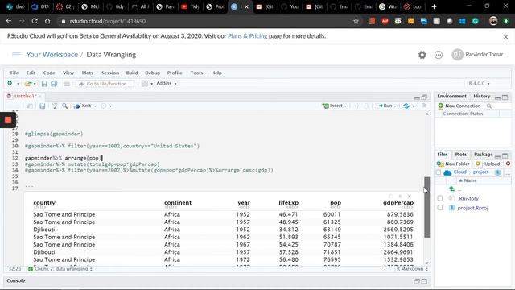Open the project settings gear icon
The height and width of the screenshot is (290, 515).
[422, 55]
